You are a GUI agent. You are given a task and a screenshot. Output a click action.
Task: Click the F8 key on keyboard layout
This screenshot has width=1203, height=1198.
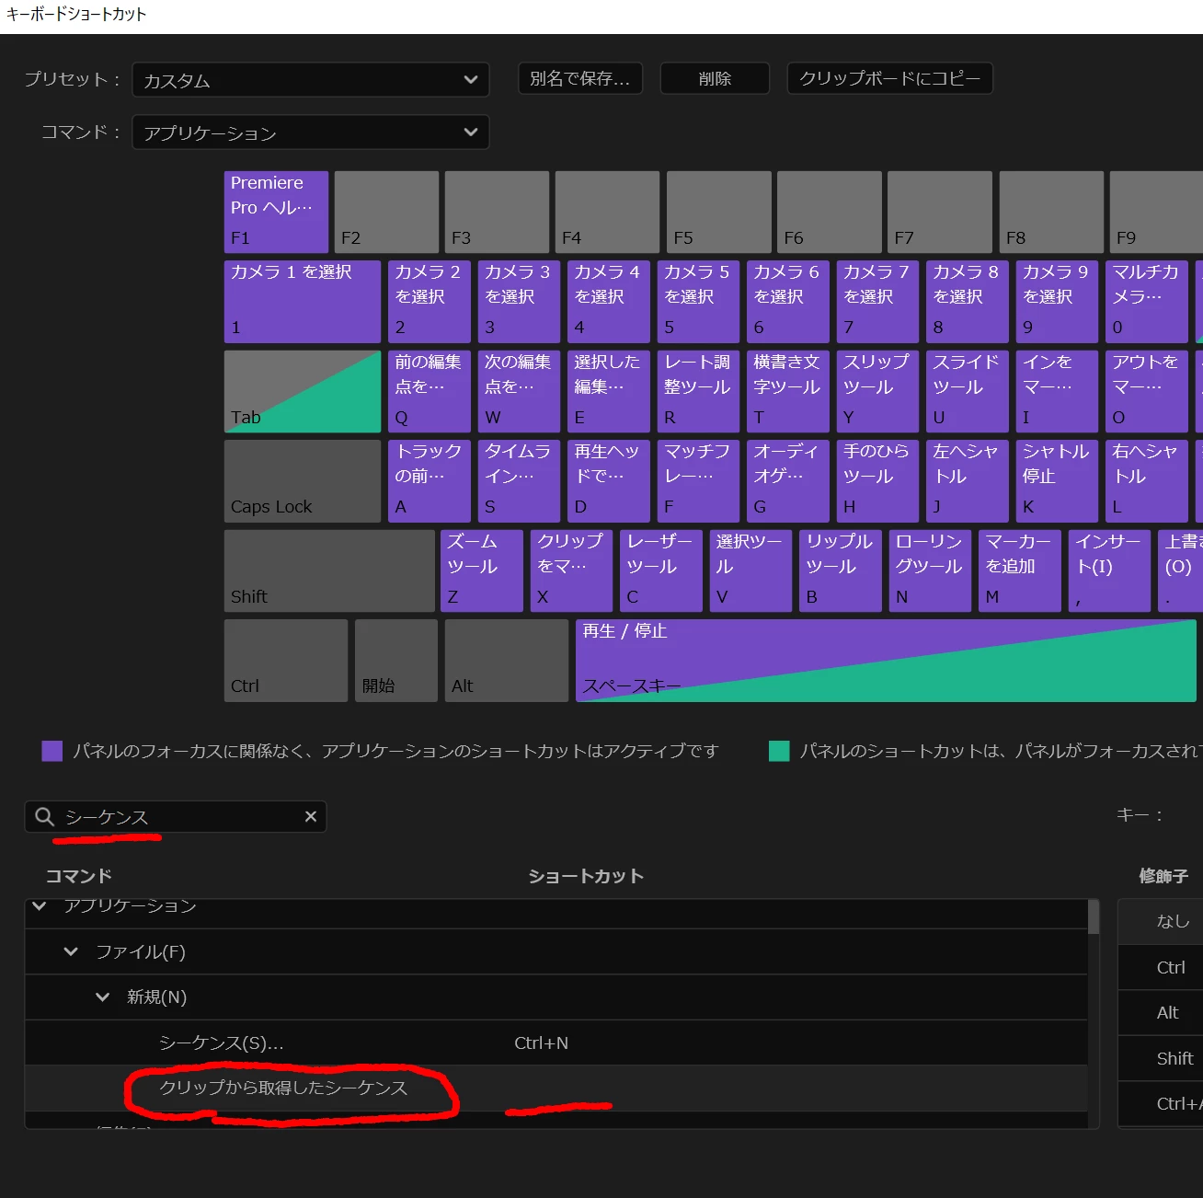[1051, 212]
